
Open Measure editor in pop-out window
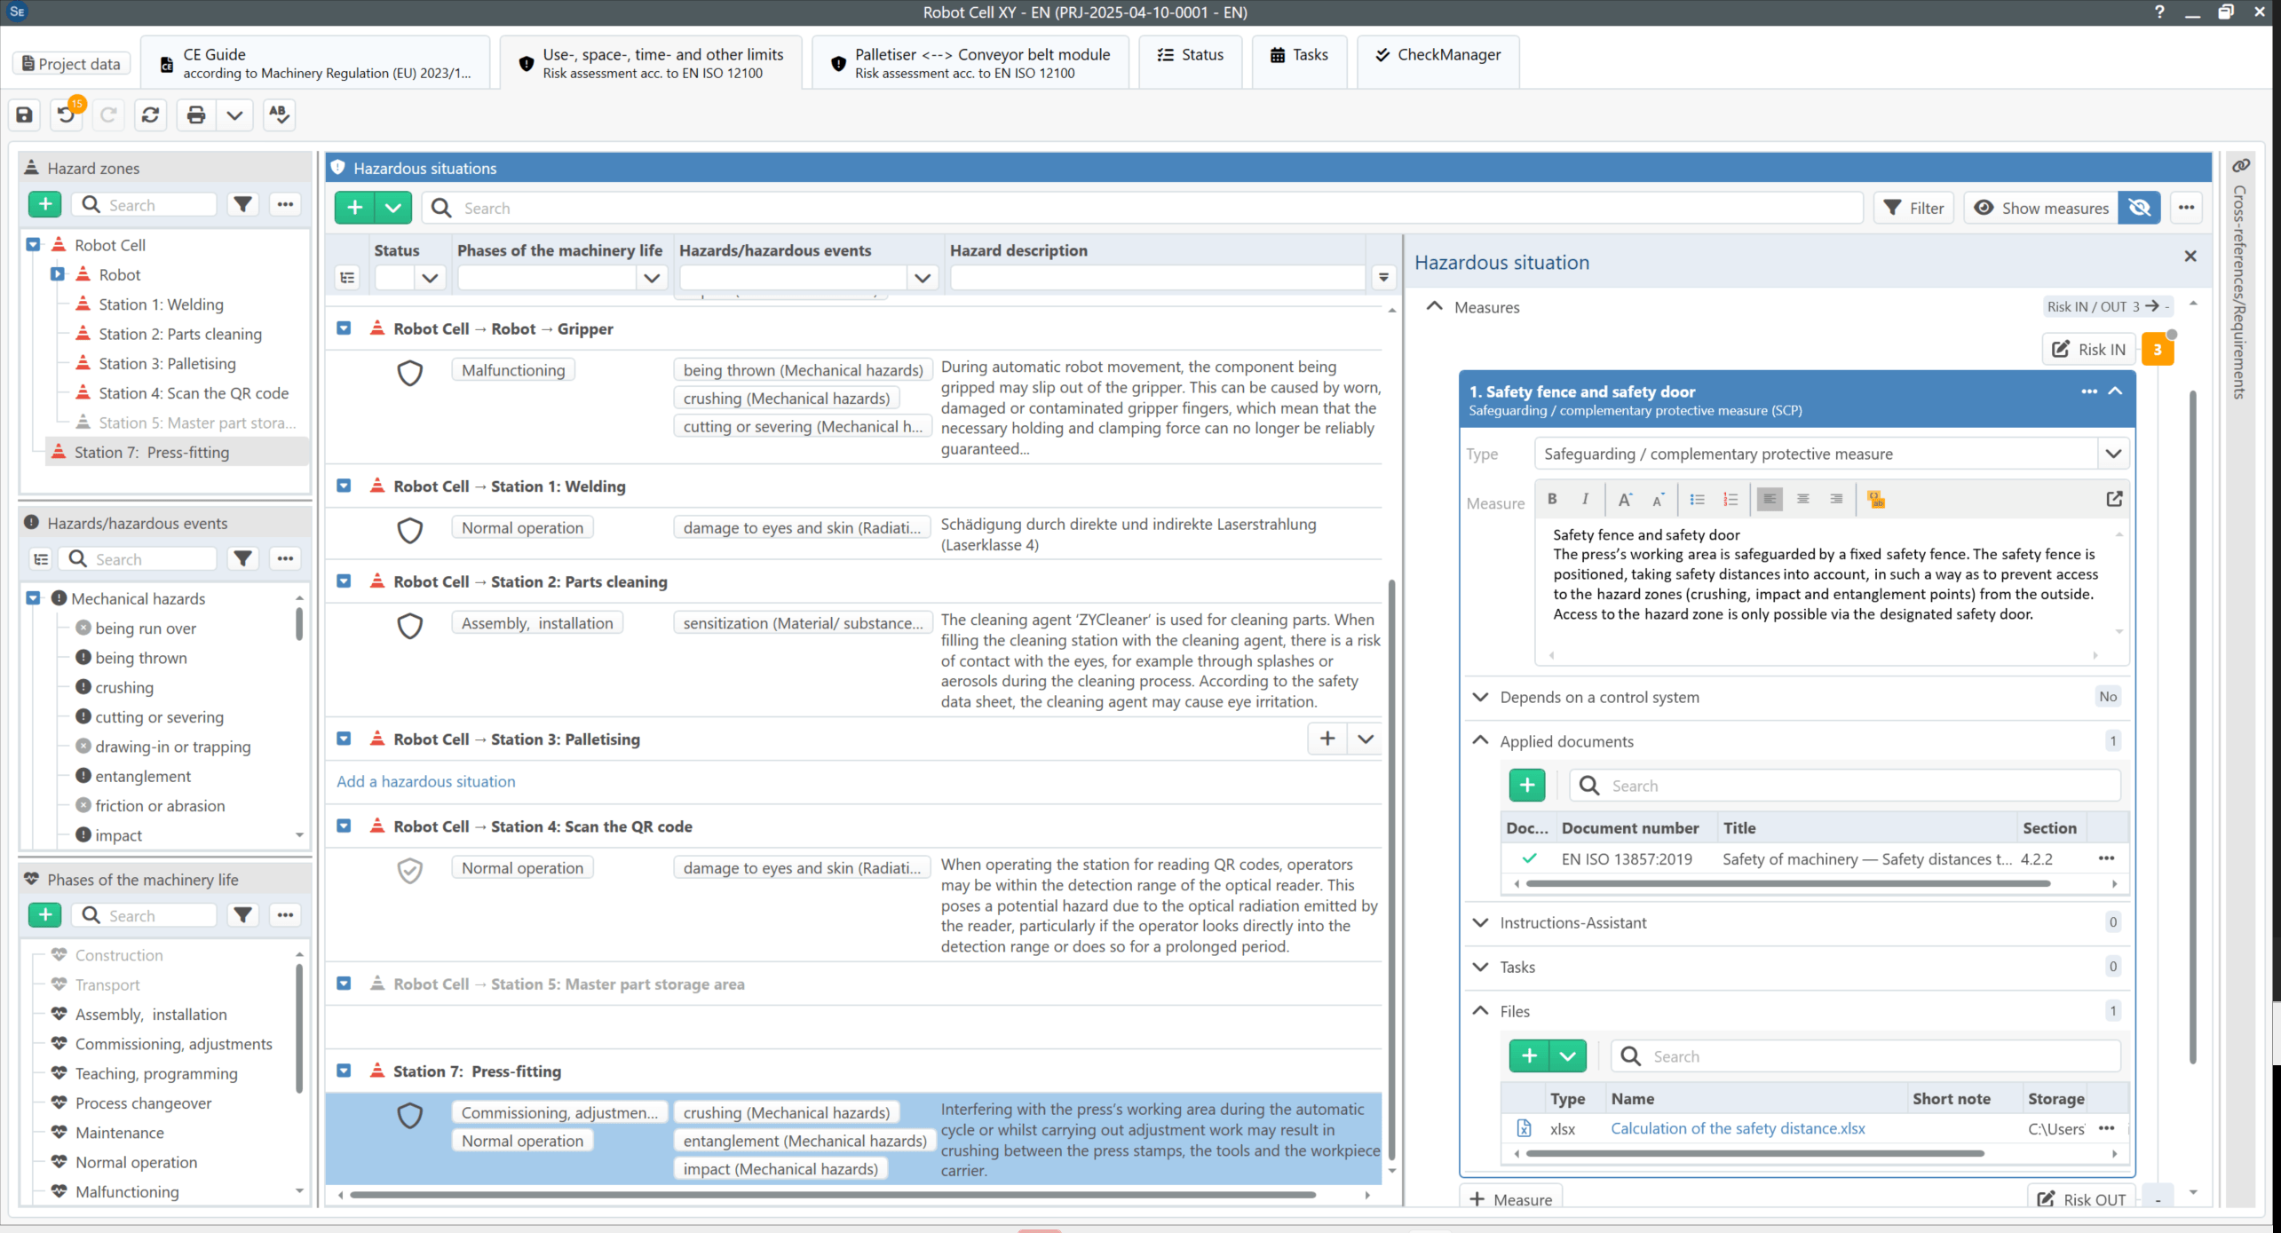pyautogui.click(x=2114, y=499)
